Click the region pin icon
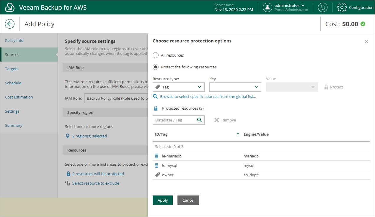 point(67,136)
